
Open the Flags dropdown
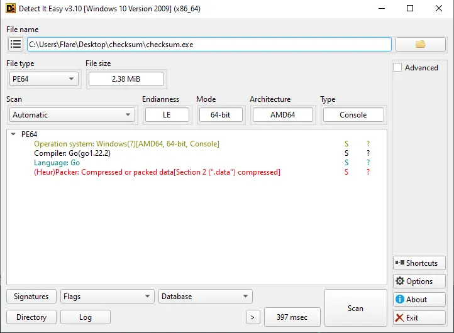(108, 297)
